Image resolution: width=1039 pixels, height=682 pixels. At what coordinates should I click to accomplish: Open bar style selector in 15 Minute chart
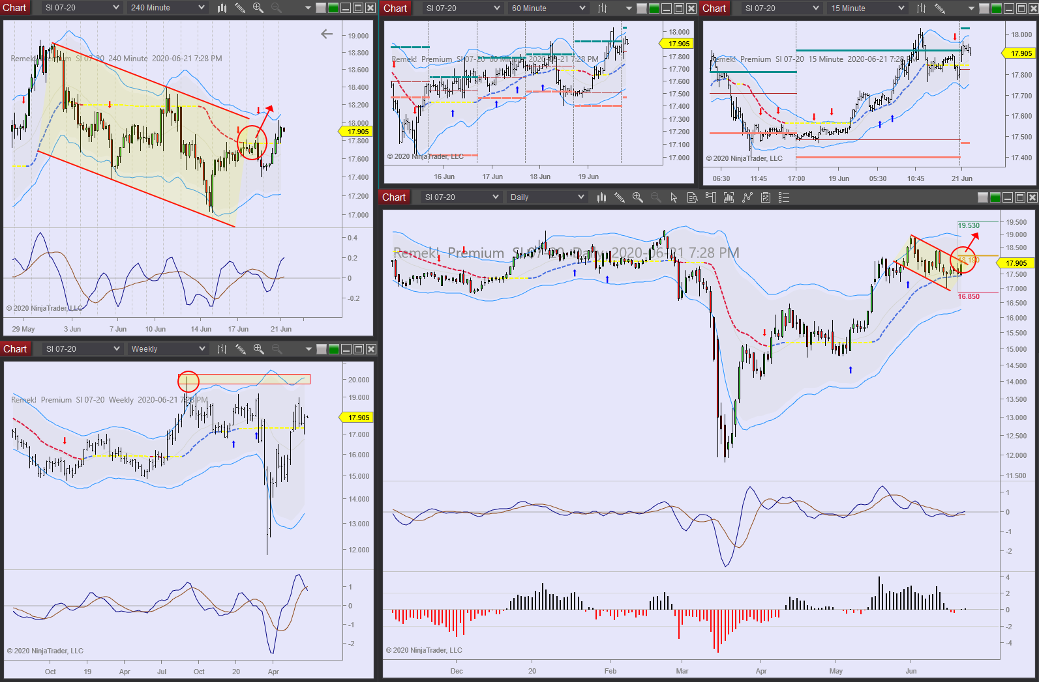click(921, 8)
